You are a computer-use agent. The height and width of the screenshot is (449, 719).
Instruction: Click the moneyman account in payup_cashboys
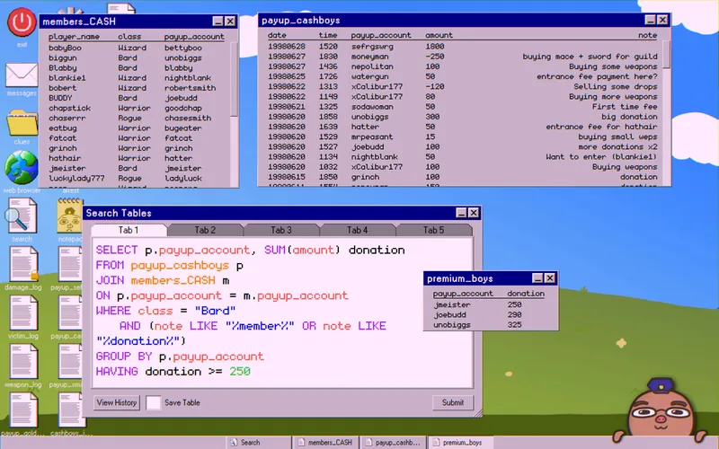[369, 57]
